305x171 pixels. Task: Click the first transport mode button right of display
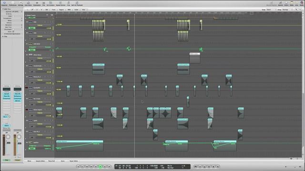click(195, 166)
